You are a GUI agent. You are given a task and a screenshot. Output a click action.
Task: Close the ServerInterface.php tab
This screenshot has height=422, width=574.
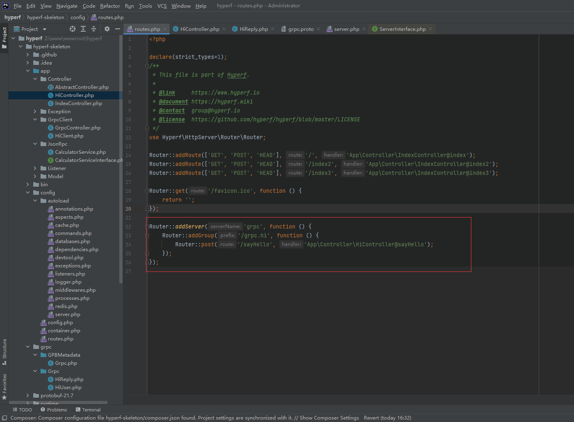(x=430, y=29)
